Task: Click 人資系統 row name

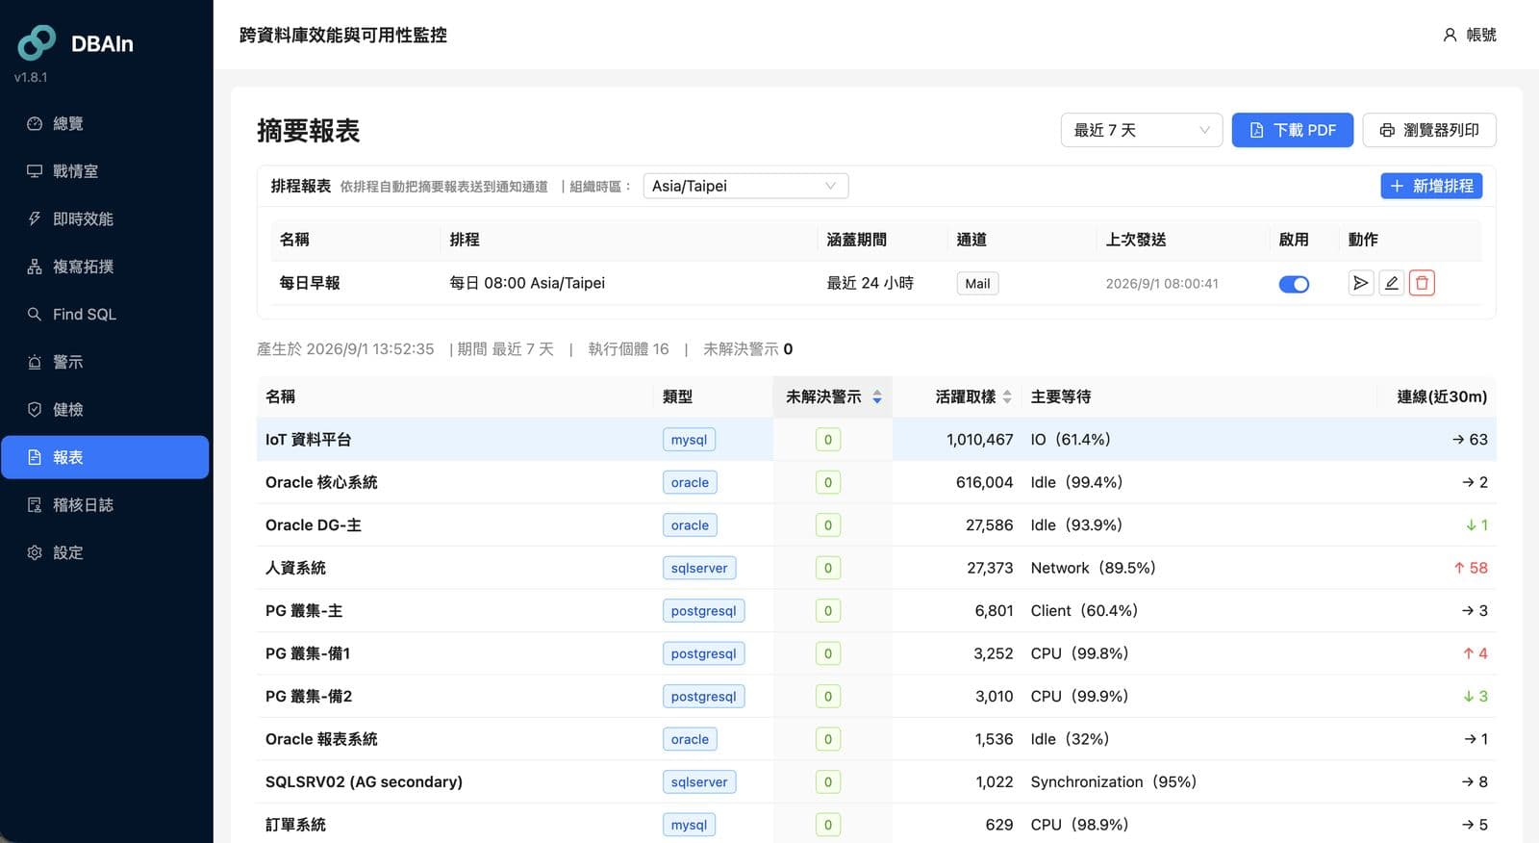Action: click(x=295, y=568)
